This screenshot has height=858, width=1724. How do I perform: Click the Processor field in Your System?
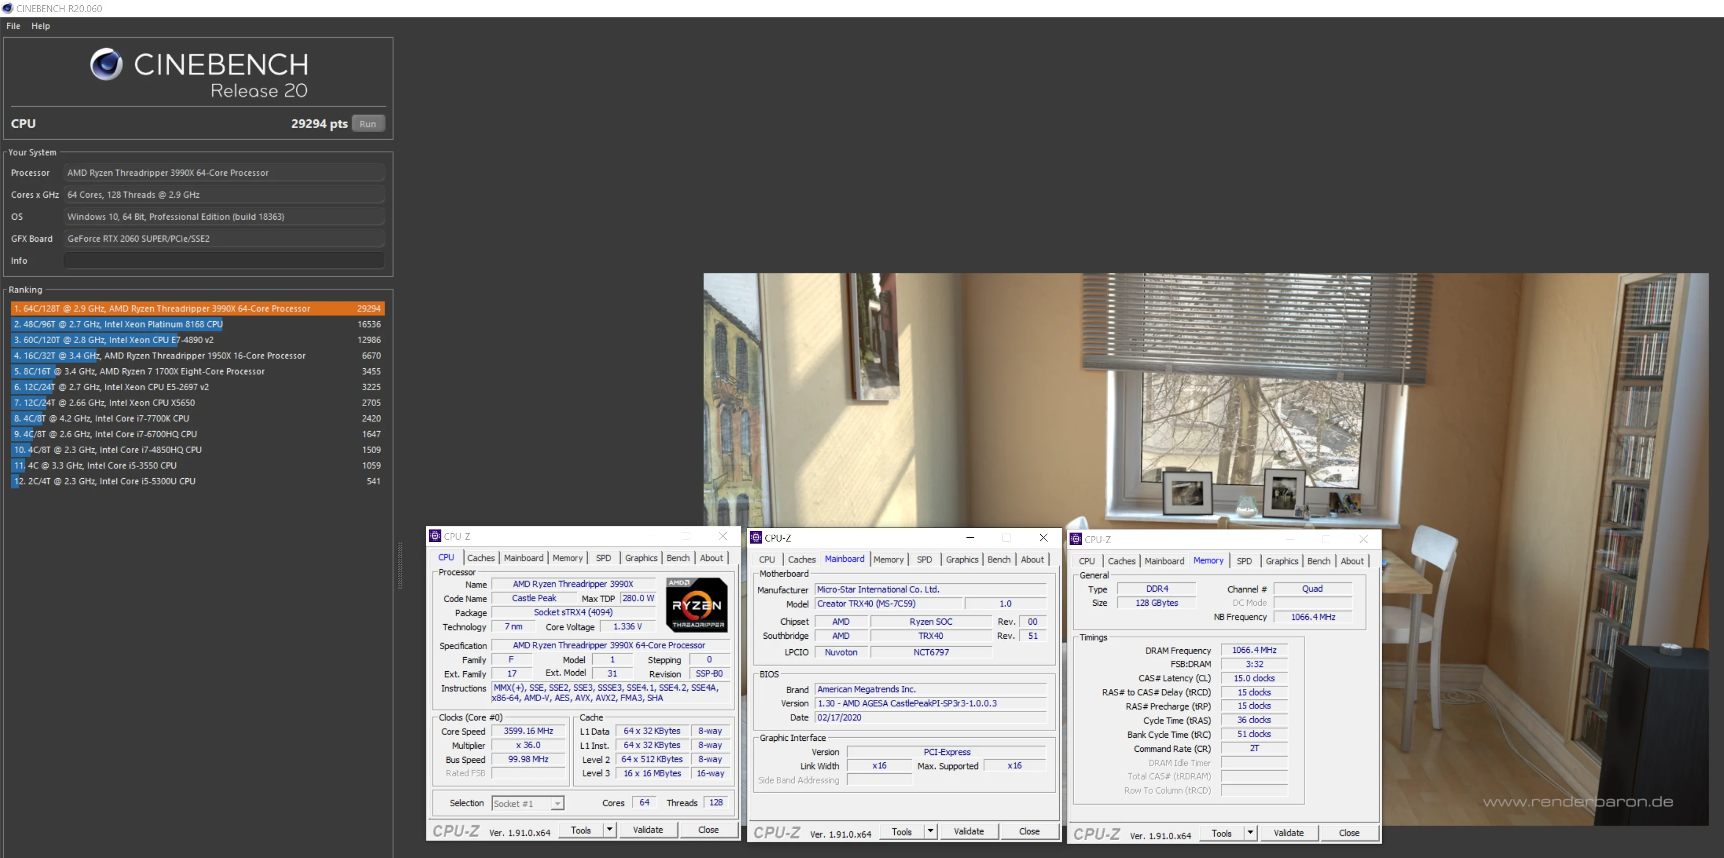(224, 173)
